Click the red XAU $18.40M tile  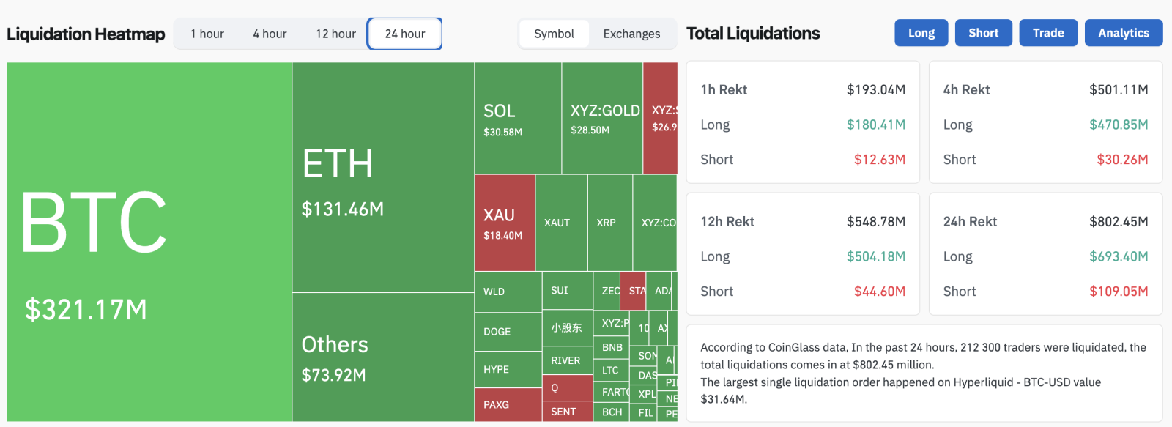(x=505, y=223)
